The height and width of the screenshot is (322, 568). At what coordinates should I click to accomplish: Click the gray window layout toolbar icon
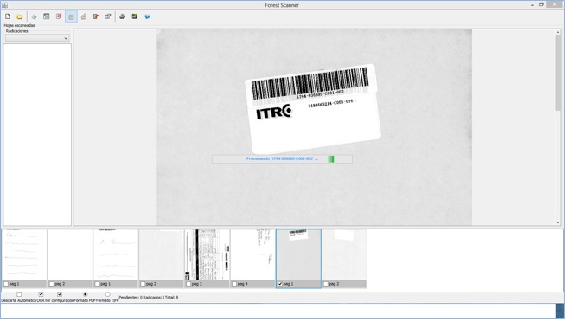[x=47, y=16]
